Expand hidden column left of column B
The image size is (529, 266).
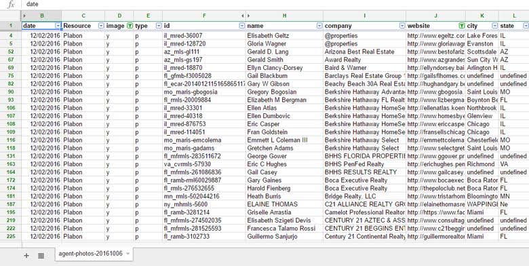tap(24, 16)
